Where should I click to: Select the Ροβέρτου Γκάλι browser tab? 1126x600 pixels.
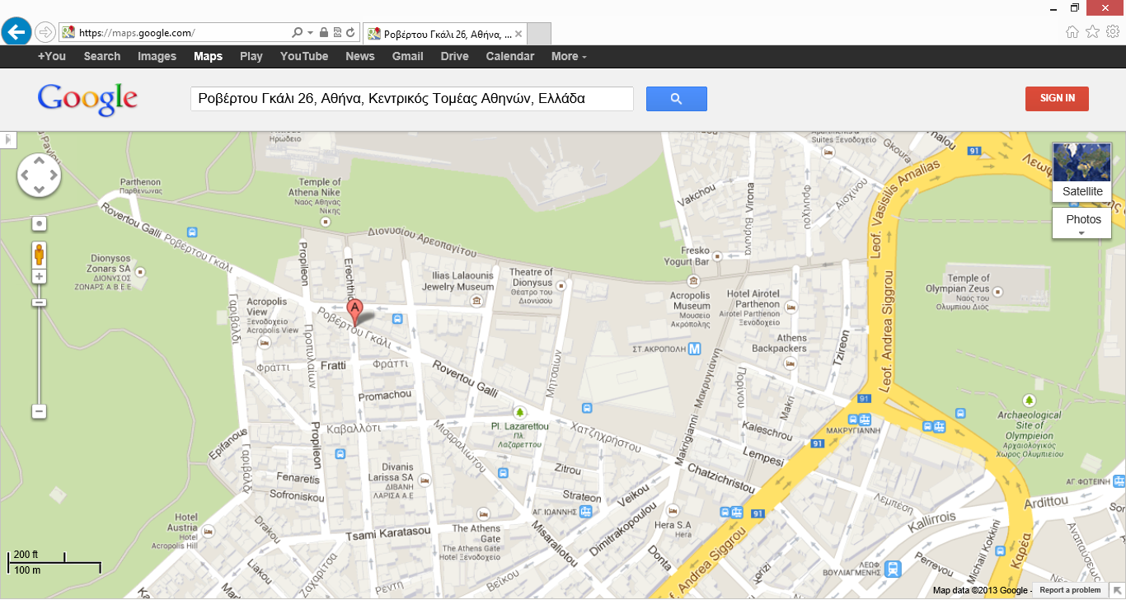tap(444, 34)
